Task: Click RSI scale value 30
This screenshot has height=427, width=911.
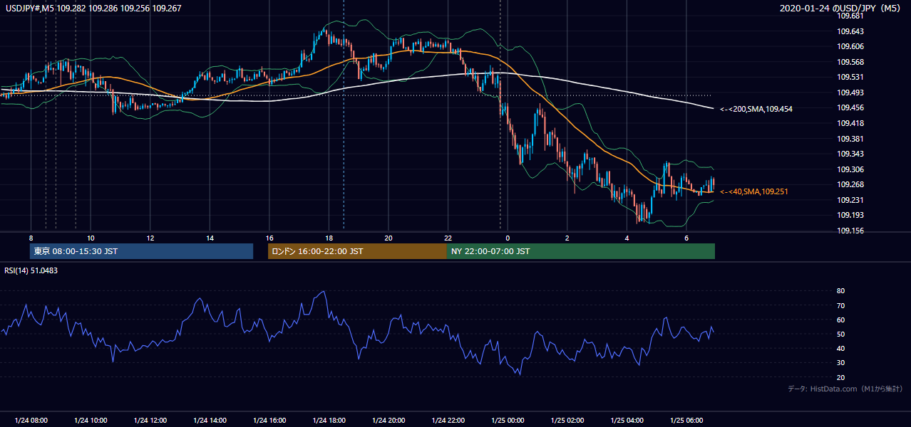Action: 841,363
